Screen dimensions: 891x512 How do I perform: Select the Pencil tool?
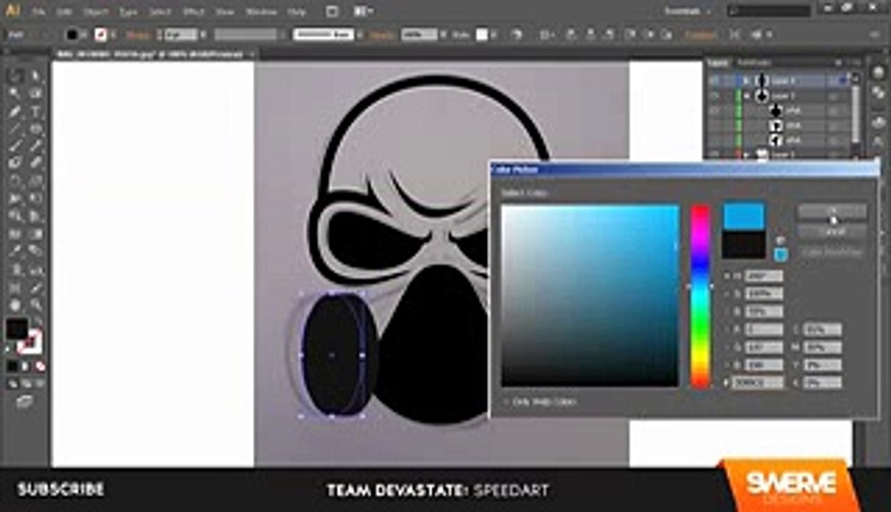(36, 146)
